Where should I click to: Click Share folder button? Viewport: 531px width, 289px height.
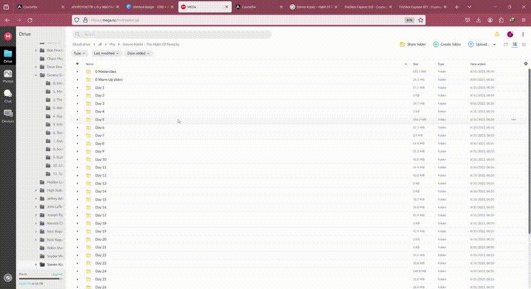click(413, 45)
